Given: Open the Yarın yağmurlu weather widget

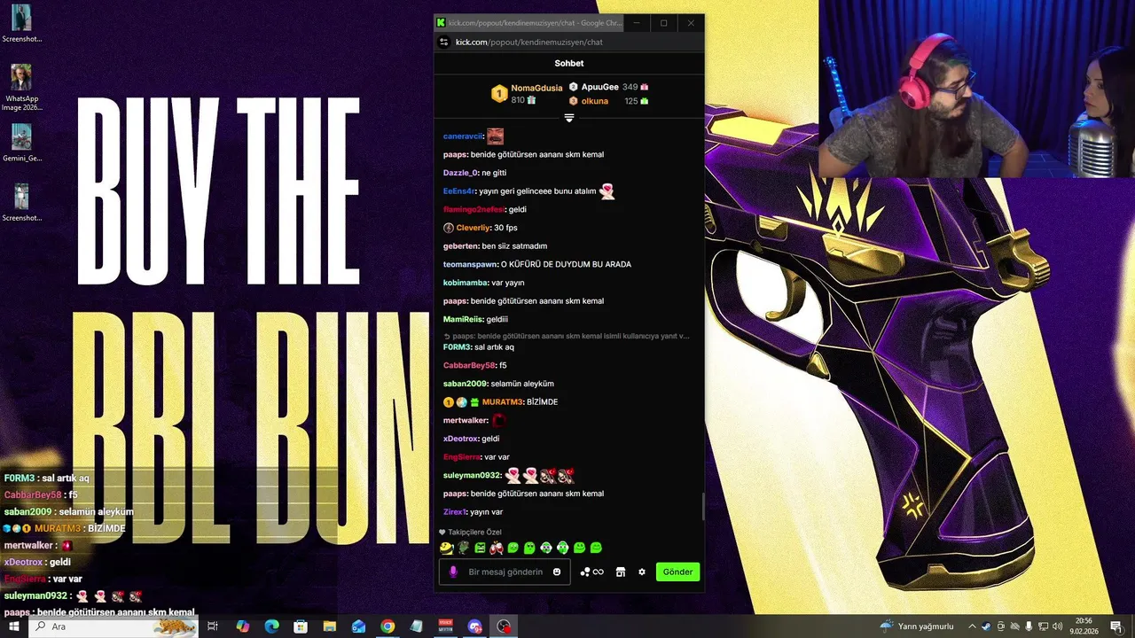Looking at the screenshot, I should click(916, 626).
